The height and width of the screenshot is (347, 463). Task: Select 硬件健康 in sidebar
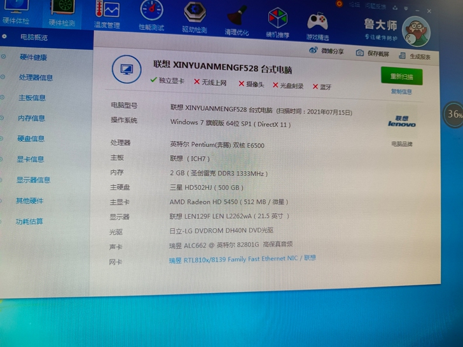click(33, 57)
